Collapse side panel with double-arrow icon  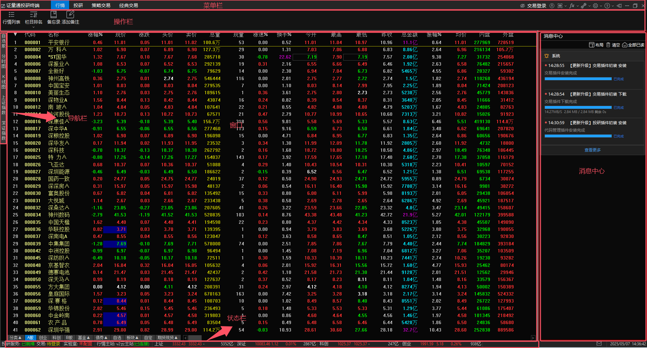pyautogui.click(x=619, y=6)
